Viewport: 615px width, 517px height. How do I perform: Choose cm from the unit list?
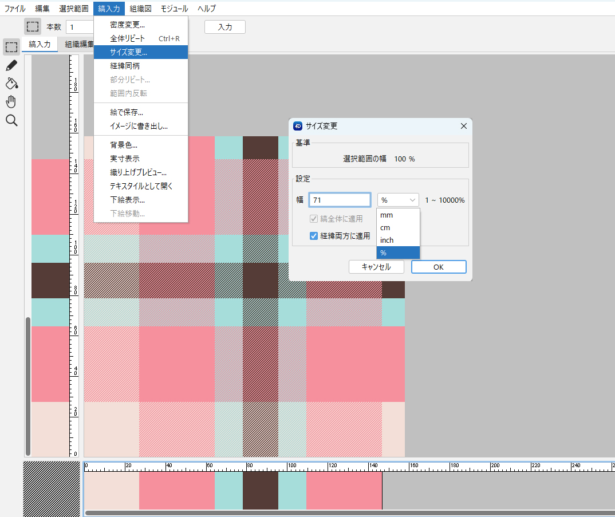pos(398,227)
